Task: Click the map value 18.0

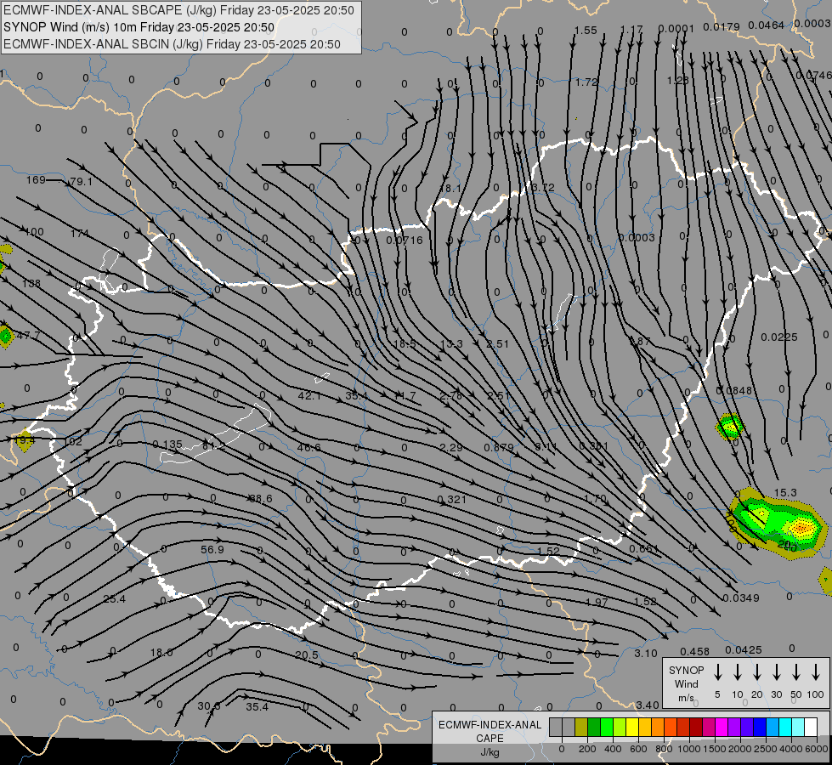Action: tap(161, 653)
